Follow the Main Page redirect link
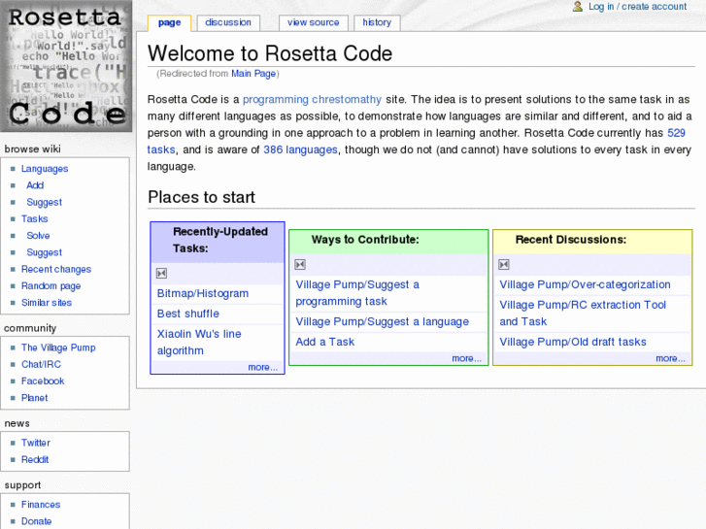The image size is (706, 529). click(253, 74)
